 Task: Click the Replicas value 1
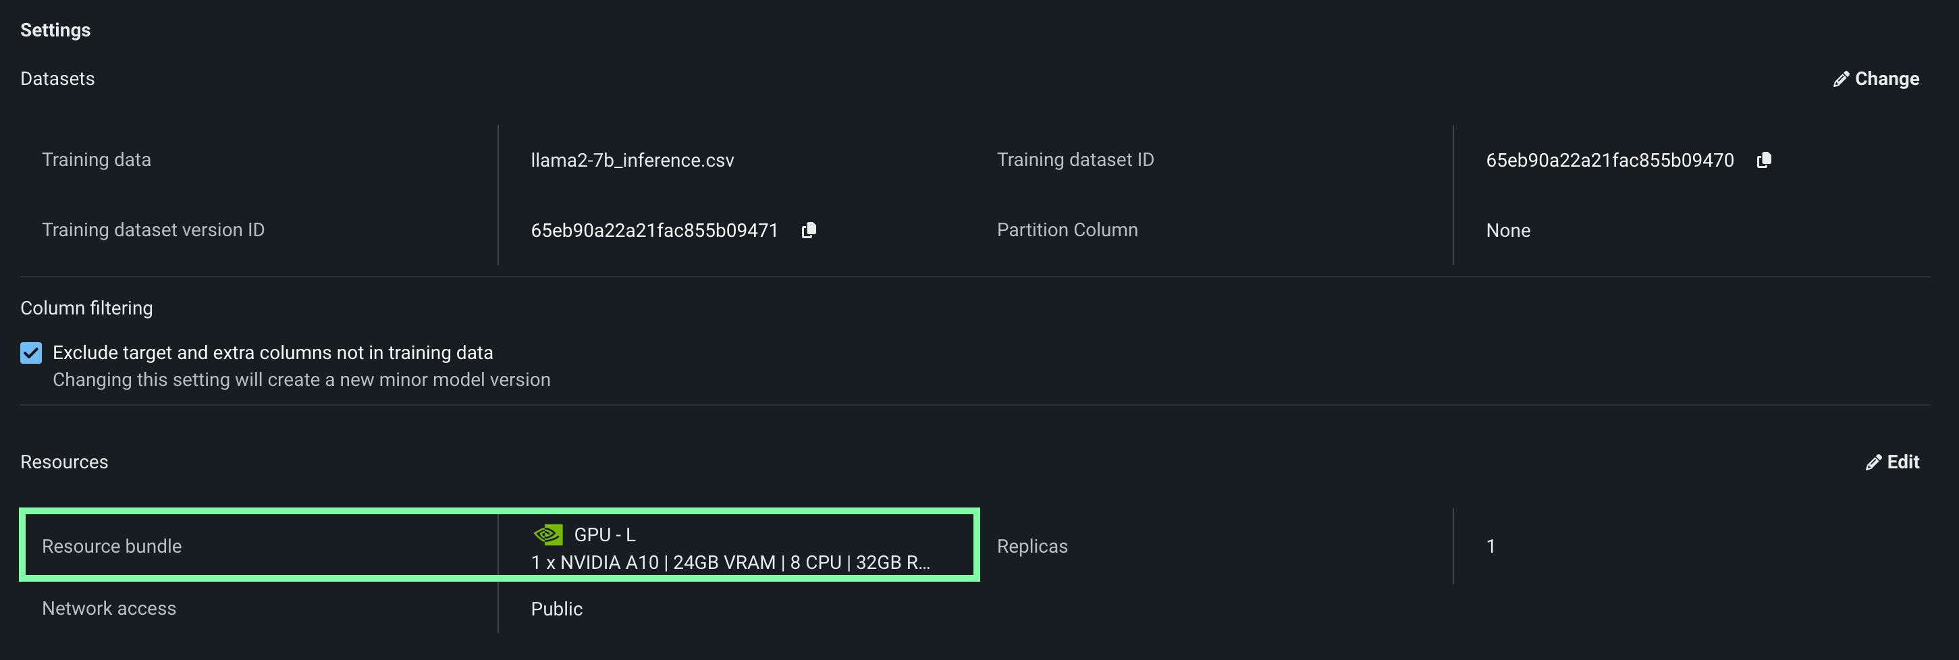[x=1491, y=546]
